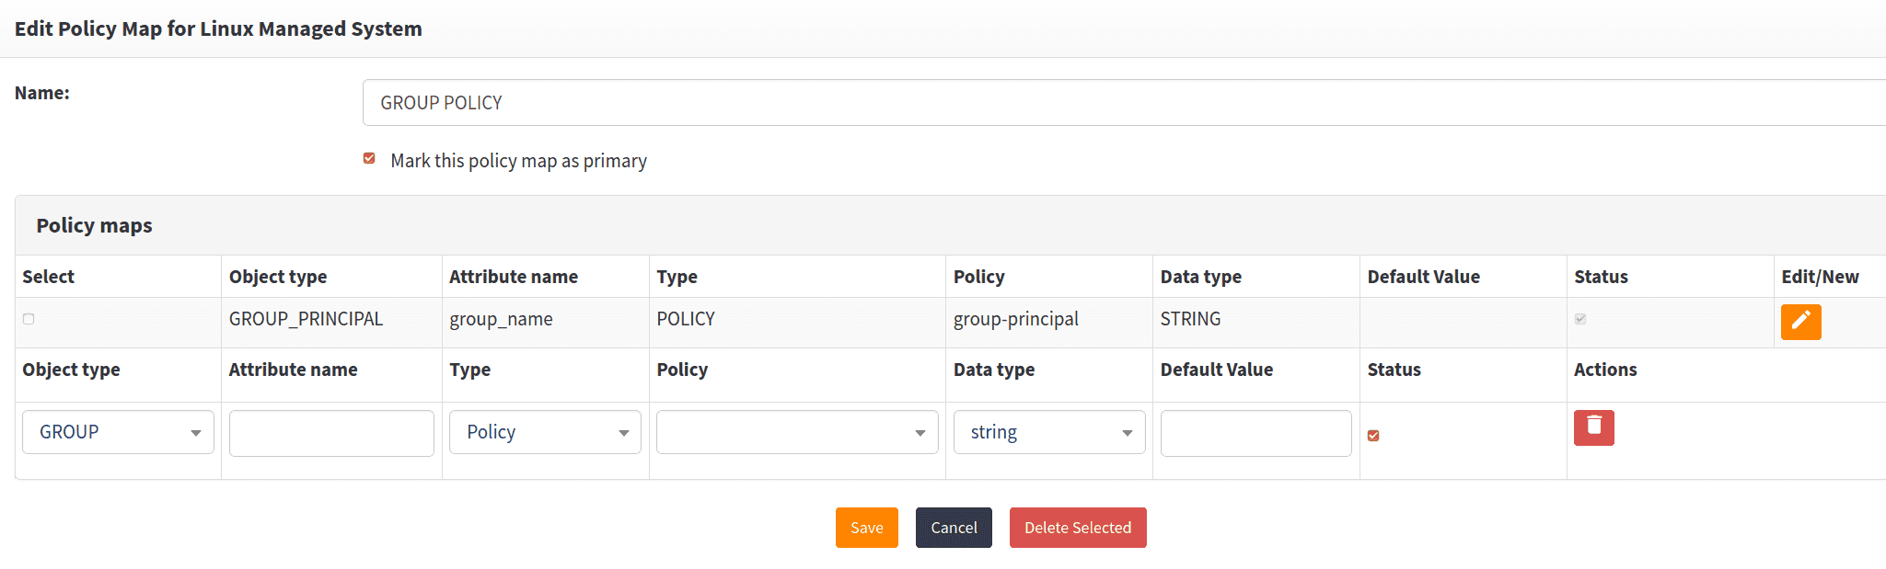Click the group_name attribute cell
Screen dimensions: 1886x569
pos(501,319)
